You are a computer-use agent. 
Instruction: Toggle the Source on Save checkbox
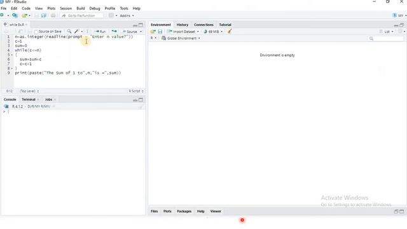[36, 32]
